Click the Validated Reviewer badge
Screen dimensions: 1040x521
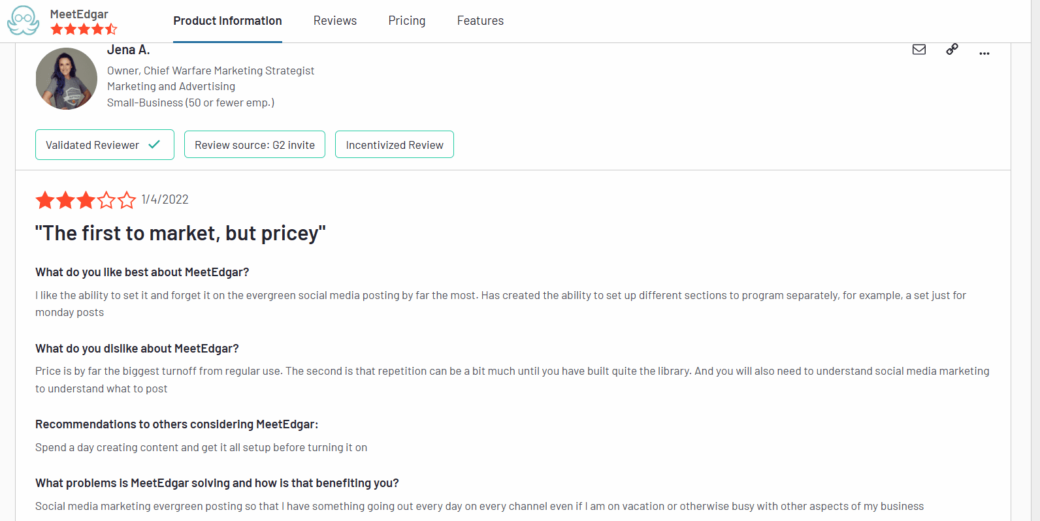tap(105, 145)
